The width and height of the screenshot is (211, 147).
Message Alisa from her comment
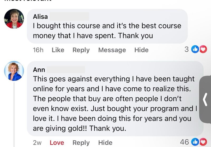(x=112, y=50)
